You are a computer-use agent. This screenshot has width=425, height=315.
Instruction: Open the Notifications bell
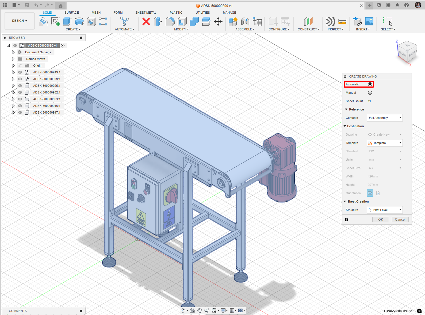397,5
